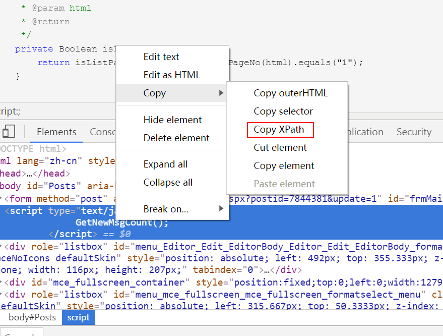Select Copy XPath
Screen dimensions: 443x336
coord(287,129)
